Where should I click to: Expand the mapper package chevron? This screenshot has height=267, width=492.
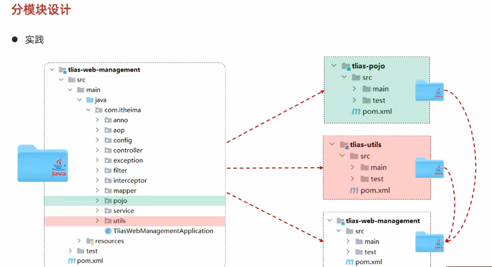97,190
